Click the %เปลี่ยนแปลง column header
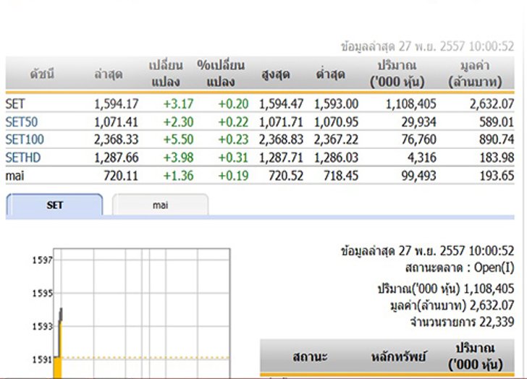The height and width of the screenshot is (379, 527). click(221, 74)
